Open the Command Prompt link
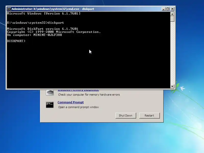Screen dimensions: 204x153 (x=71, y=102)
